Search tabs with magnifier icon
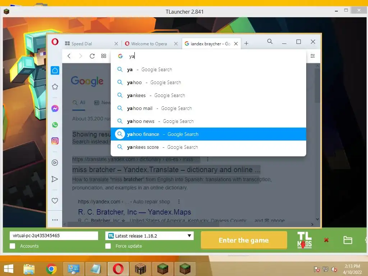368x276 pixels. tap(270, 42)
